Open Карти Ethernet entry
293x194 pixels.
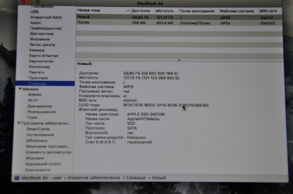(x=44, y=56)
